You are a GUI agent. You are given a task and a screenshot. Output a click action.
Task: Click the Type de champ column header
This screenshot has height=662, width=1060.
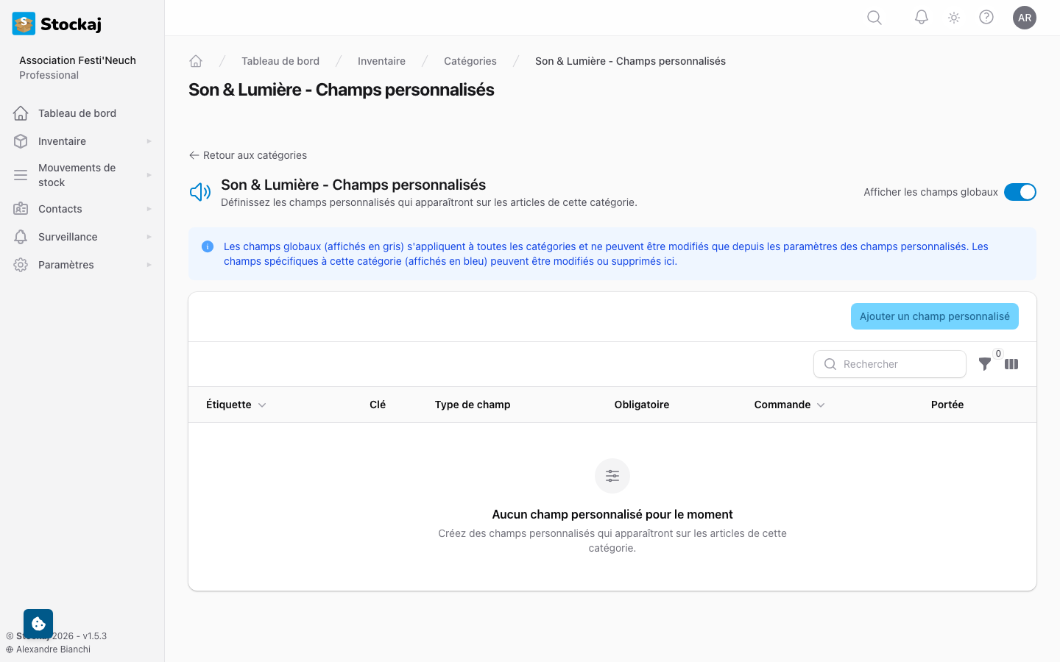click(473, 405)
